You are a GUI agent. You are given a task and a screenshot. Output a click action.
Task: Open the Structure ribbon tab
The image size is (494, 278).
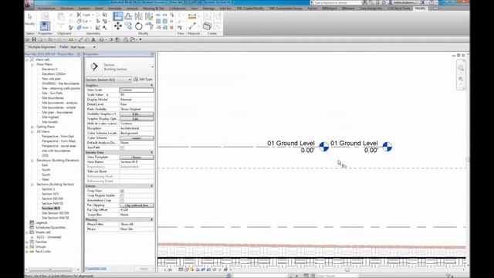click(x=67, y=8)
